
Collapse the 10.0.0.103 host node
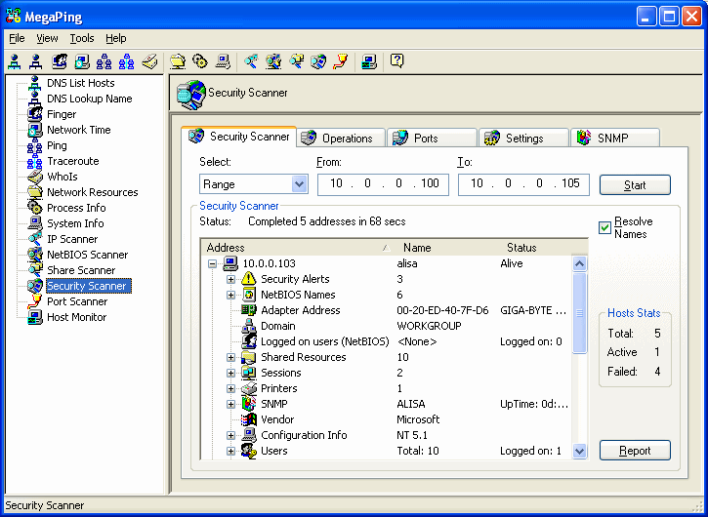coord(212,263)
